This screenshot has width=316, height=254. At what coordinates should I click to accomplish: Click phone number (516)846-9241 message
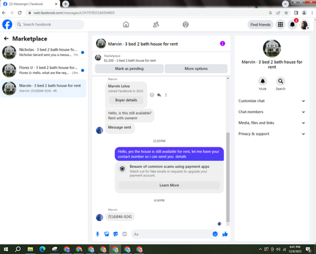point(120,217)
